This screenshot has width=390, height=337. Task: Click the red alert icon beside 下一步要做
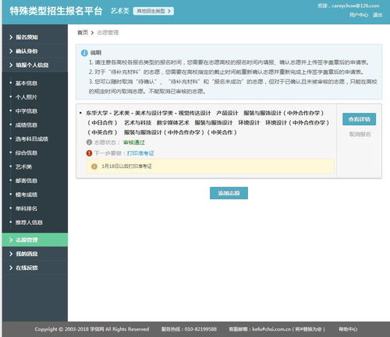(x=89, y=153)
